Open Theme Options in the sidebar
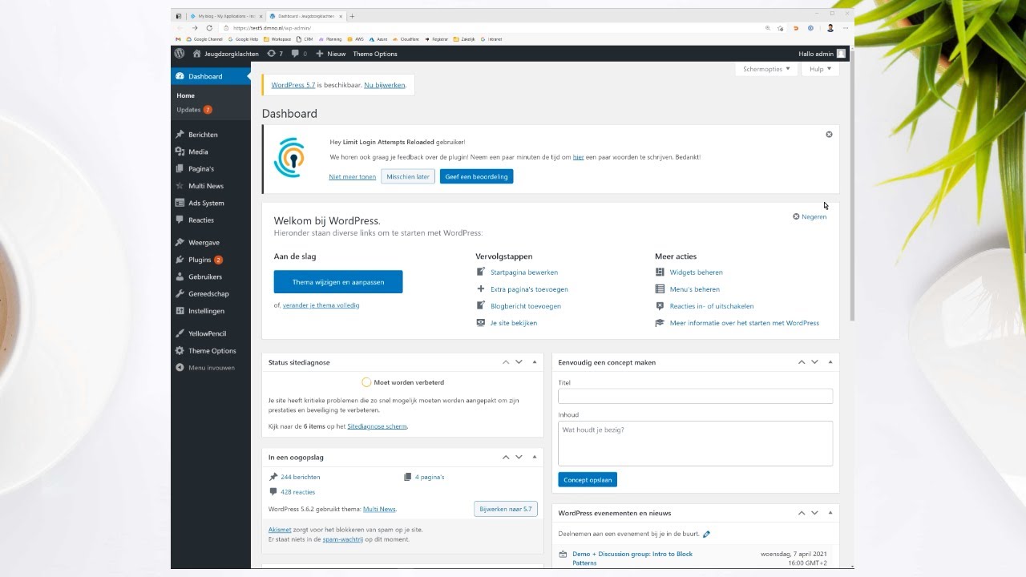 point(211,350)
